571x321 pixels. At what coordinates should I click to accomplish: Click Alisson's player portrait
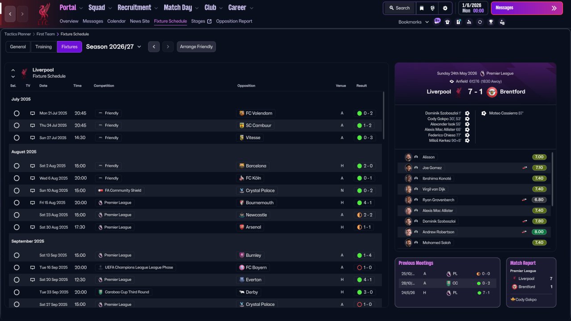pyautogui.click(x=408, y=157)
